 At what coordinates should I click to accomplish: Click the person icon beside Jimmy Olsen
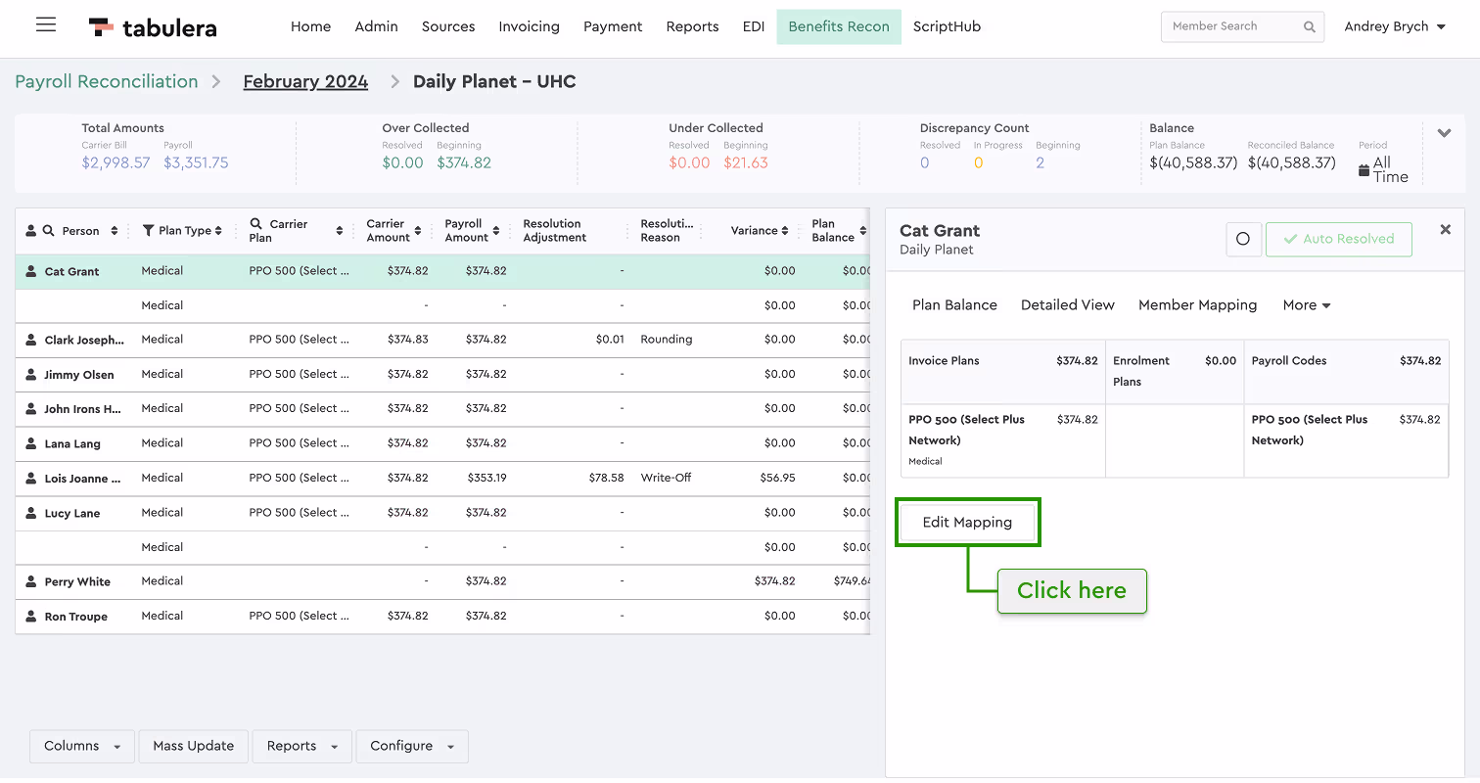[x=31, y=375]
